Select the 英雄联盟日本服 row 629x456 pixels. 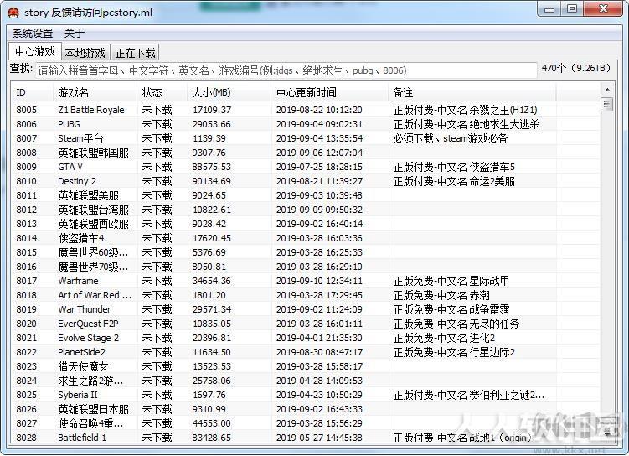306,409
